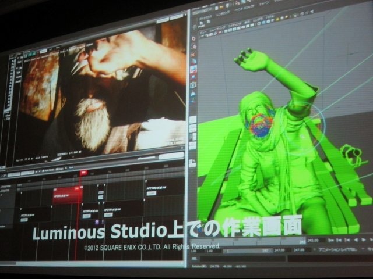Toggle the yellow Use All Lights icon
This screenshot has width=373, height=279.
point(277,19)
